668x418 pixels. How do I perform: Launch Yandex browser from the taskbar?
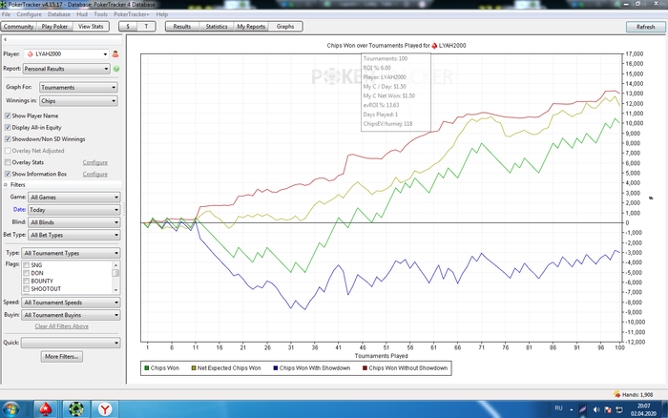[x=105, y=409]
